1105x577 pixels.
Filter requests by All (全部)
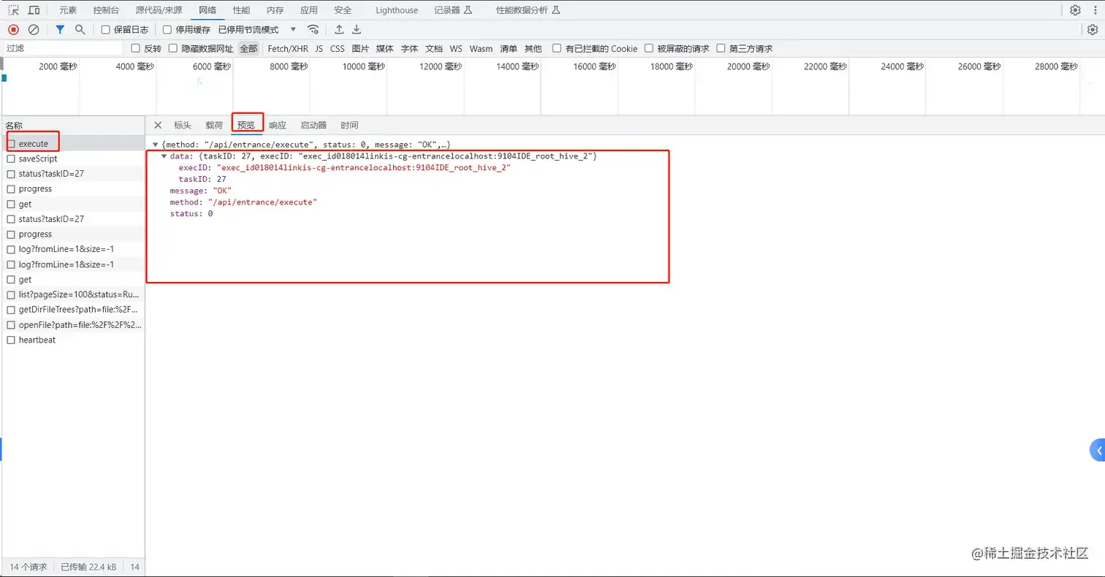[248, 48]
